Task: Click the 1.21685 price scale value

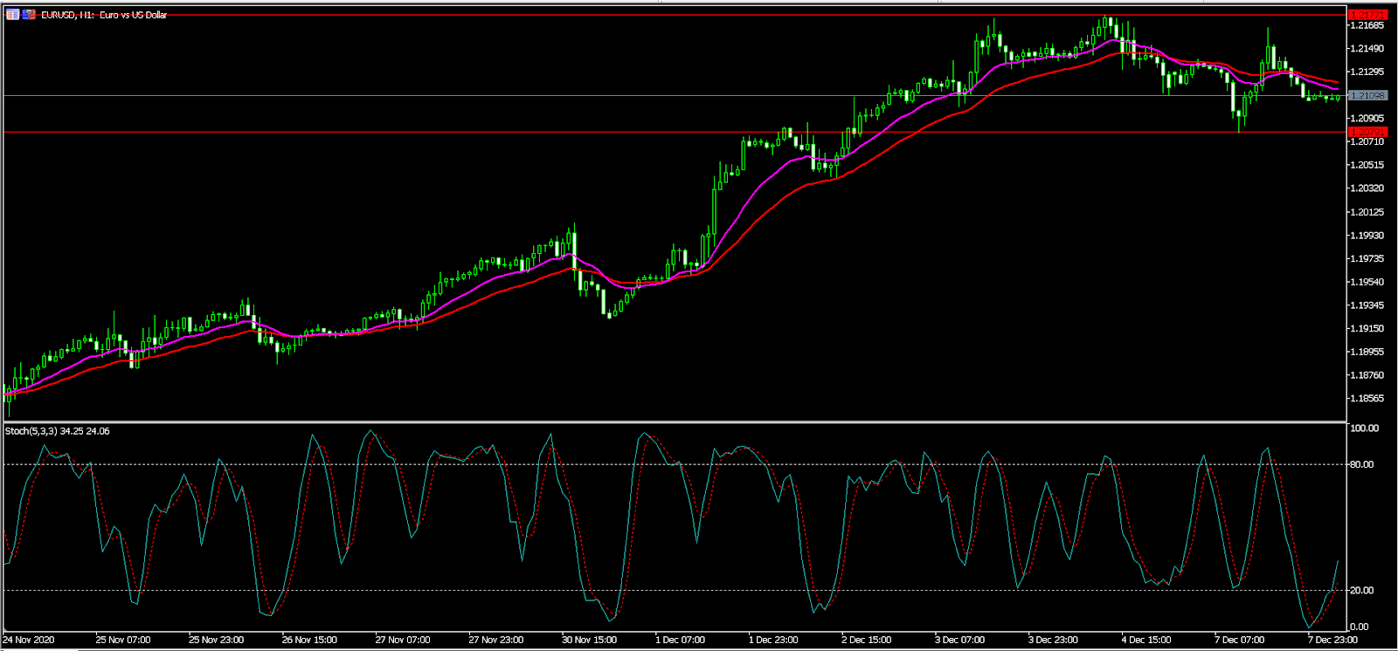Action: tap(1367, 25)
